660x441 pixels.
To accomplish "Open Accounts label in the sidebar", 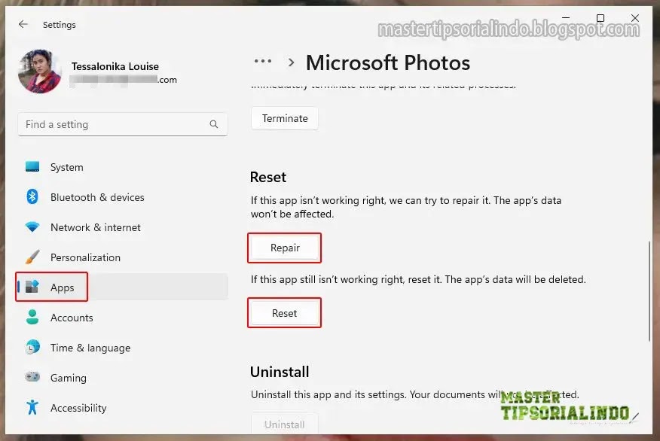I will tap(72, 318).
